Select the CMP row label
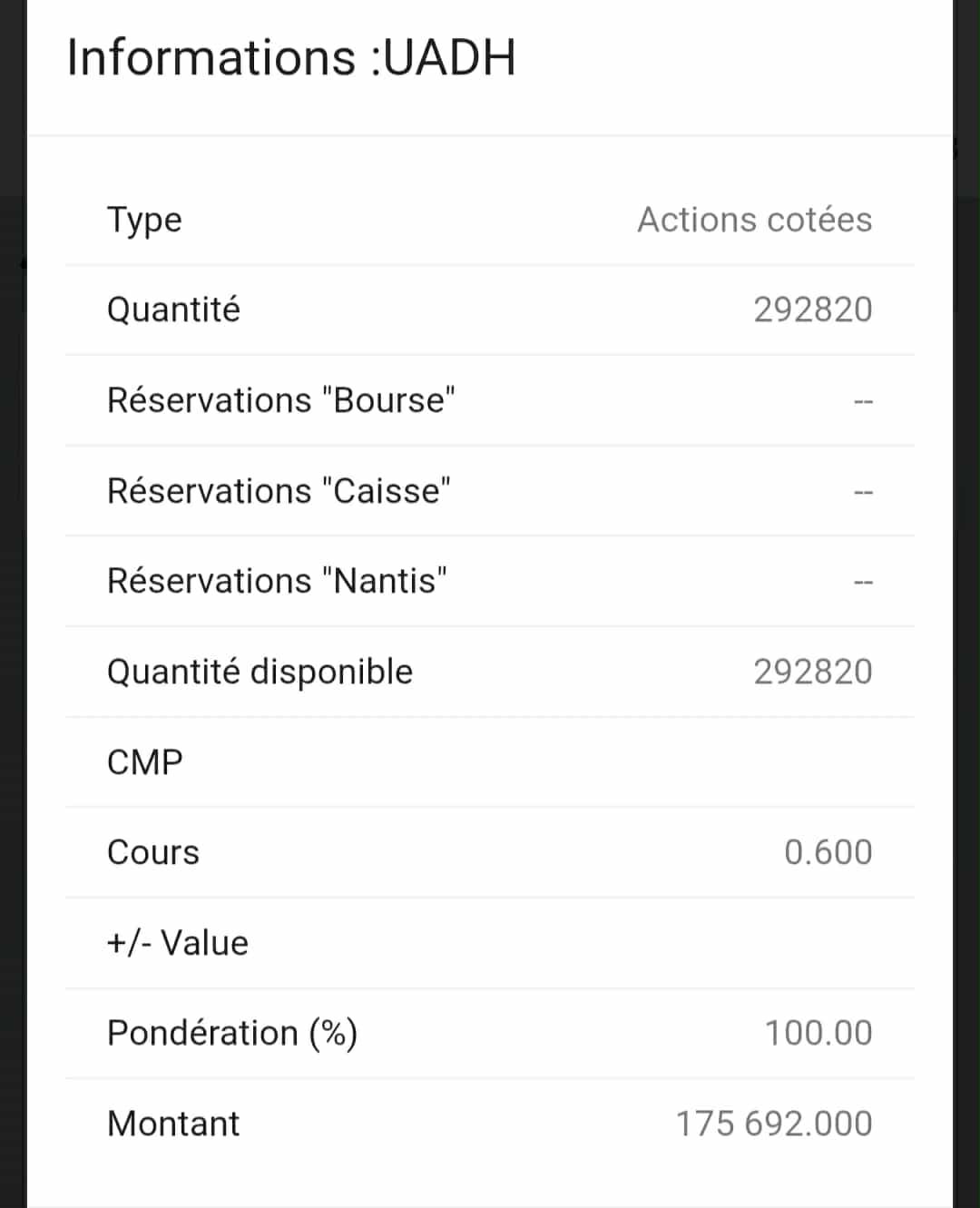The image size is (980, 1208). point(145,762)
